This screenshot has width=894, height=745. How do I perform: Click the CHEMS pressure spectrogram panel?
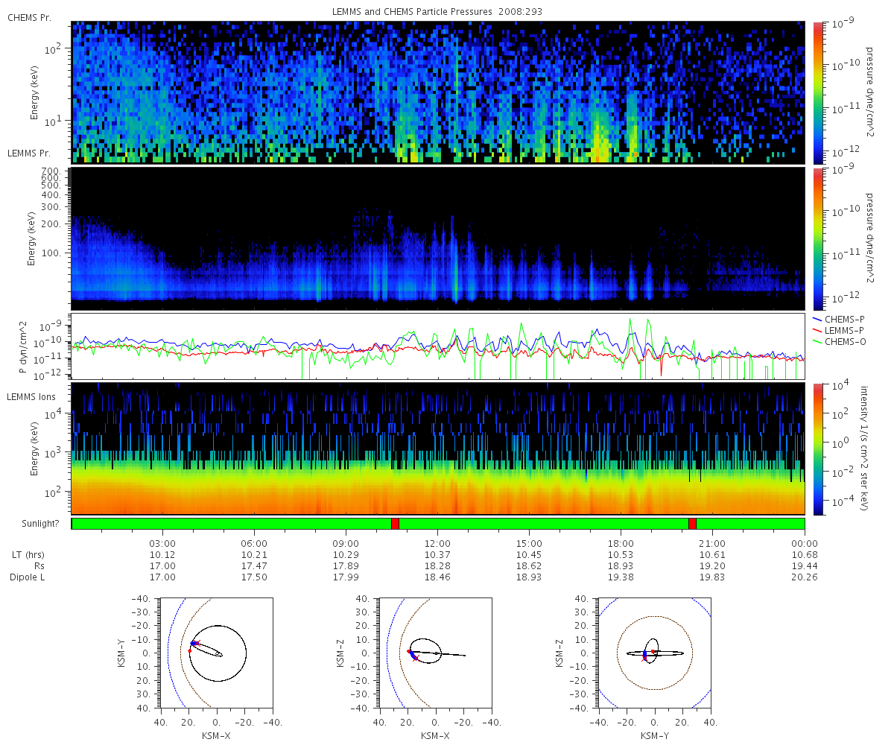pos(438,92)
